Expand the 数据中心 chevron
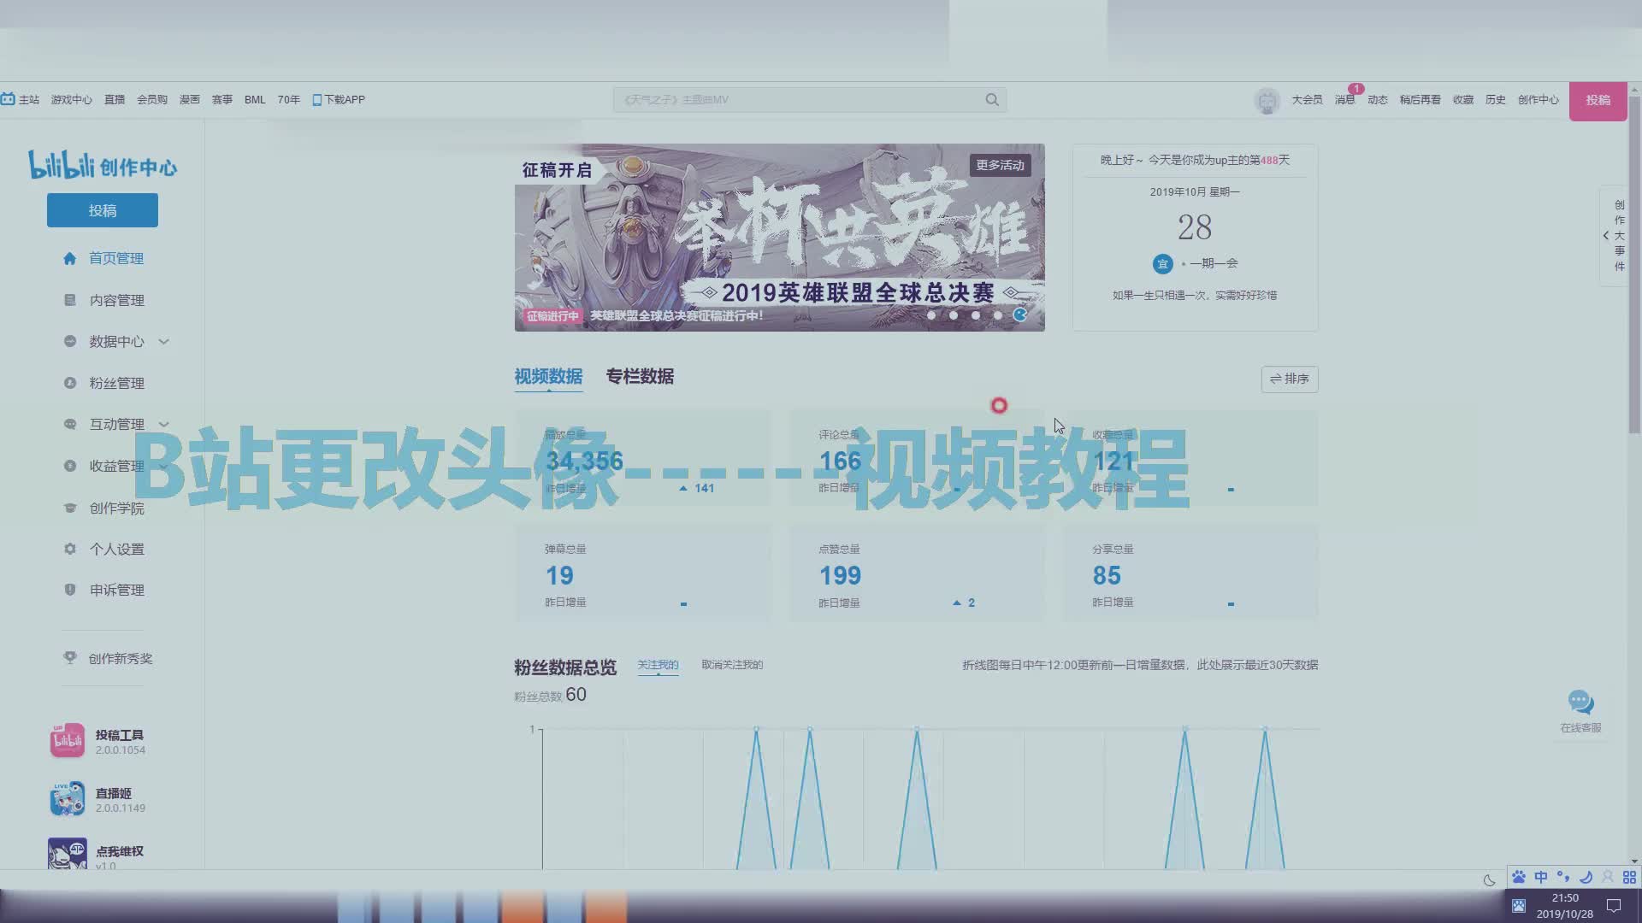 (x=164, y=342)
